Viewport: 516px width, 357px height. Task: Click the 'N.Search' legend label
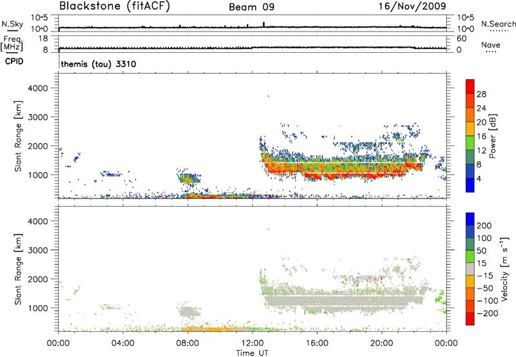(498, 24)
